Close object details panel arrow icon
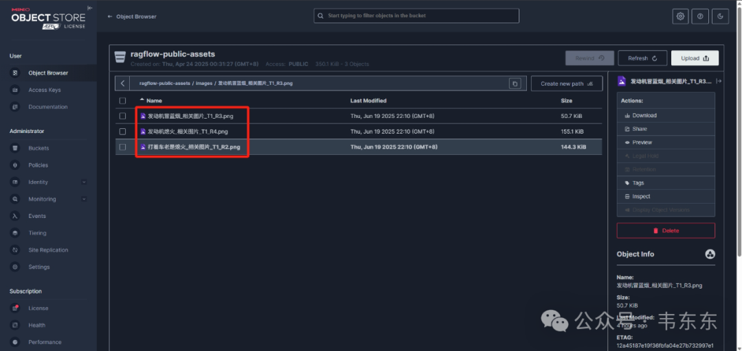Image resolution: width=742 pixels, height=351 pixels. pos(719,82)
